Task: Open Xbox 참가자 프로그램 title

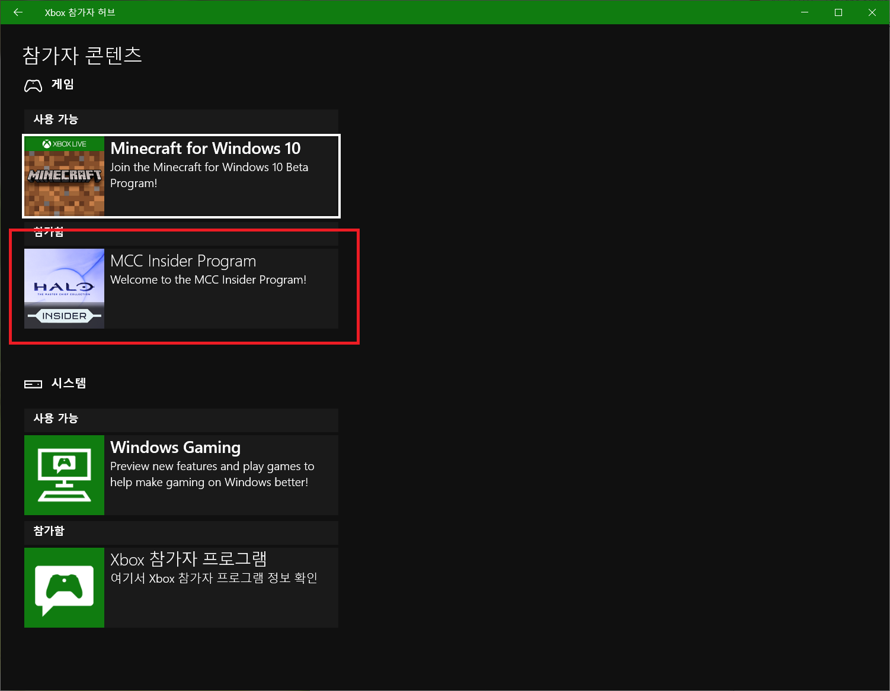Action: tap(188, 559)
